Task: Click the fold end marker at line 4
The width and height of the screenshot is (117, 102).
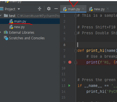Action: coord(76,33)
